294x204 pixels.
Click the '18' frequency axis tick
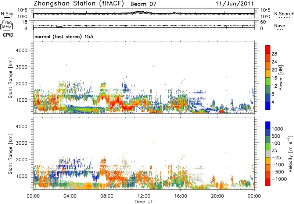pyautogui.click(x=24, y=22)
